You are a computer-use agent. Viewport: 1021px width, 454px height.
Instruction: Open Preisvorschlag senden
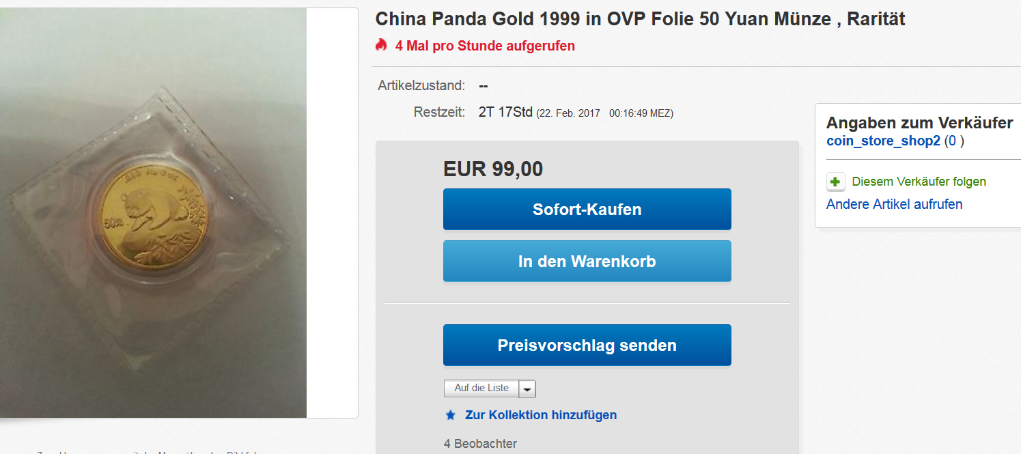pos(587,345)
